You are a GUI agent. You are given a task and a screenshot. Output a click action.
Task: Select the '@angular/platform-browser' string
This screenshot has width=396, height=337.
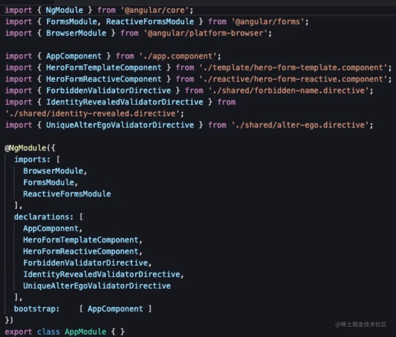click(205, 33)
